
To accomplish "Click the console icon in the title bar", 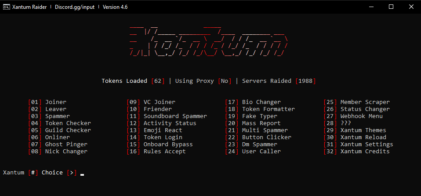I will coord(6,7).
